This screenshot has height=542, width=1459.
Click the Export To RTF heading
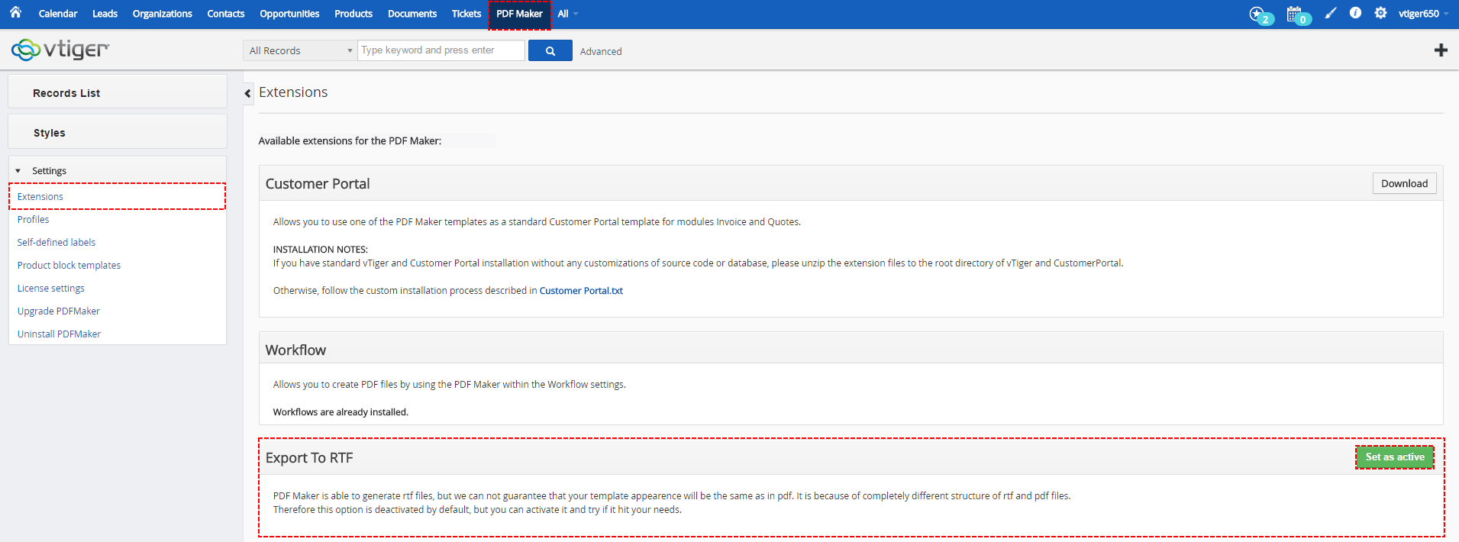(309, 458)
